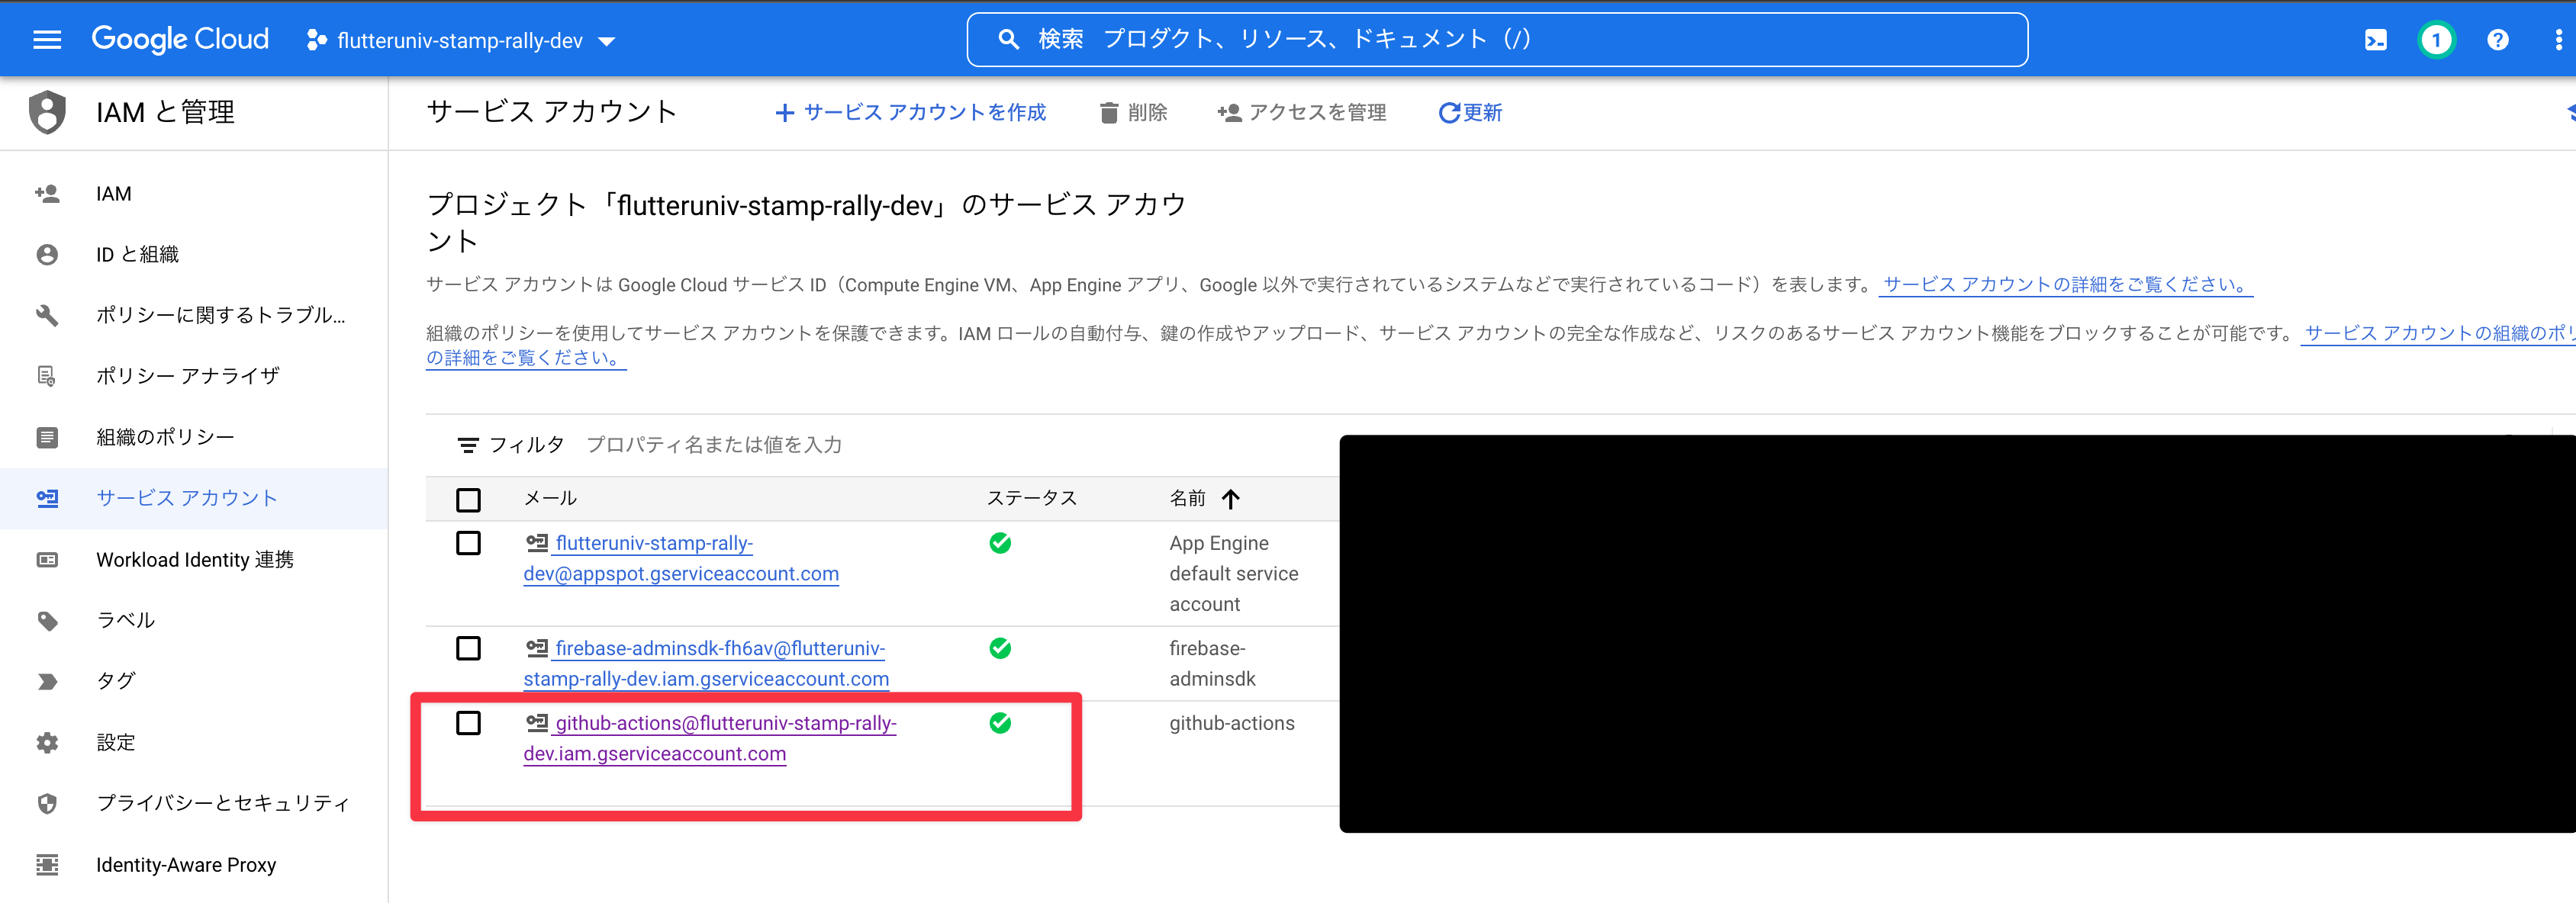Screen dimensions: 2576x903
Task: Open the navigation hamburger menu
Action: tap(47, 39)
